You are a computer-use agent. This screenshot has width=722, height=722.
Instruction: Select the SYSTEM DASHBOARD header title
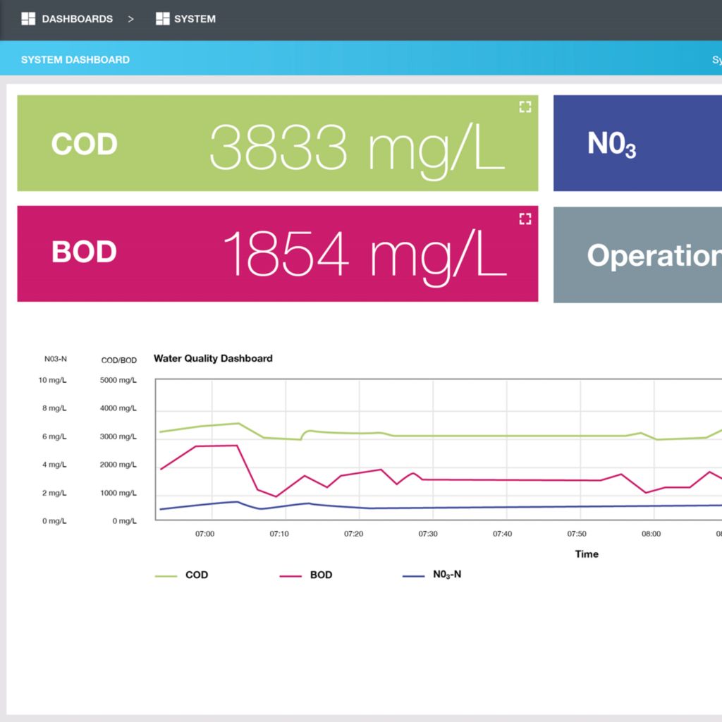75,60
